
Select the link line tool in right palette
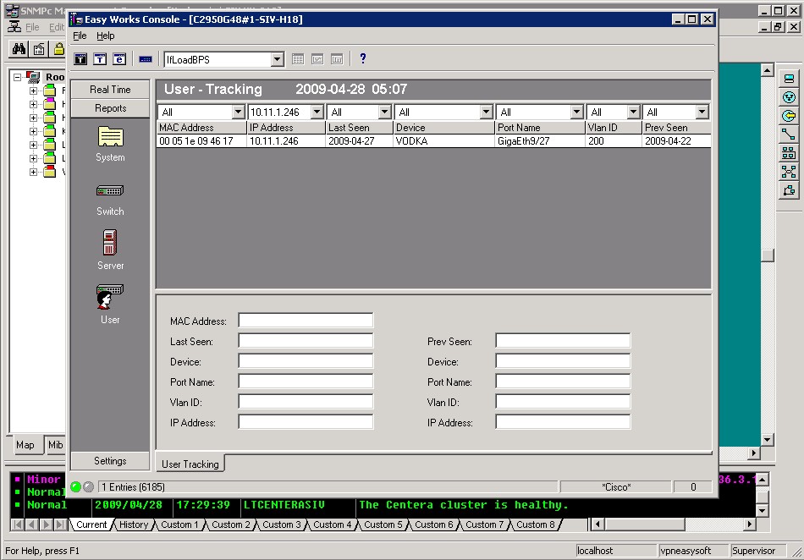(x=789, y=135)
